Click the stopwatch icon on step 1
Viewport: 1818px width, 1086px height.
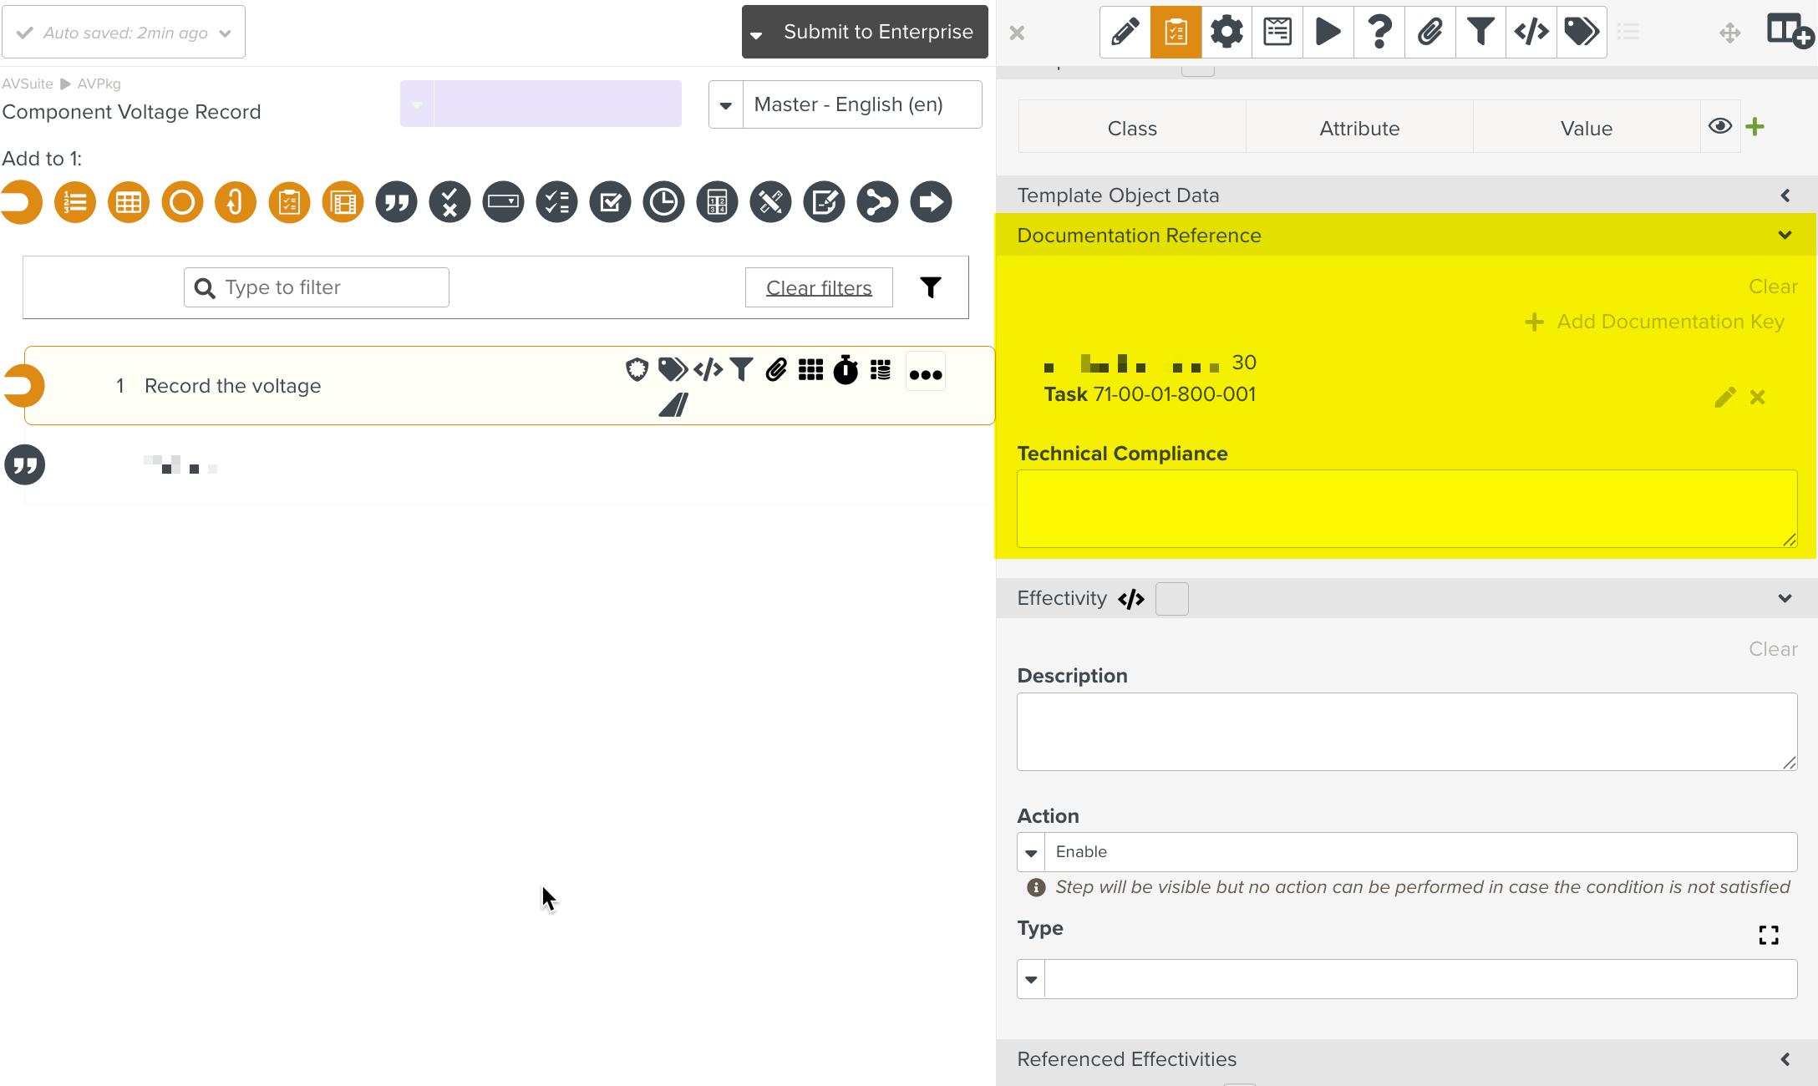[846, 370]
